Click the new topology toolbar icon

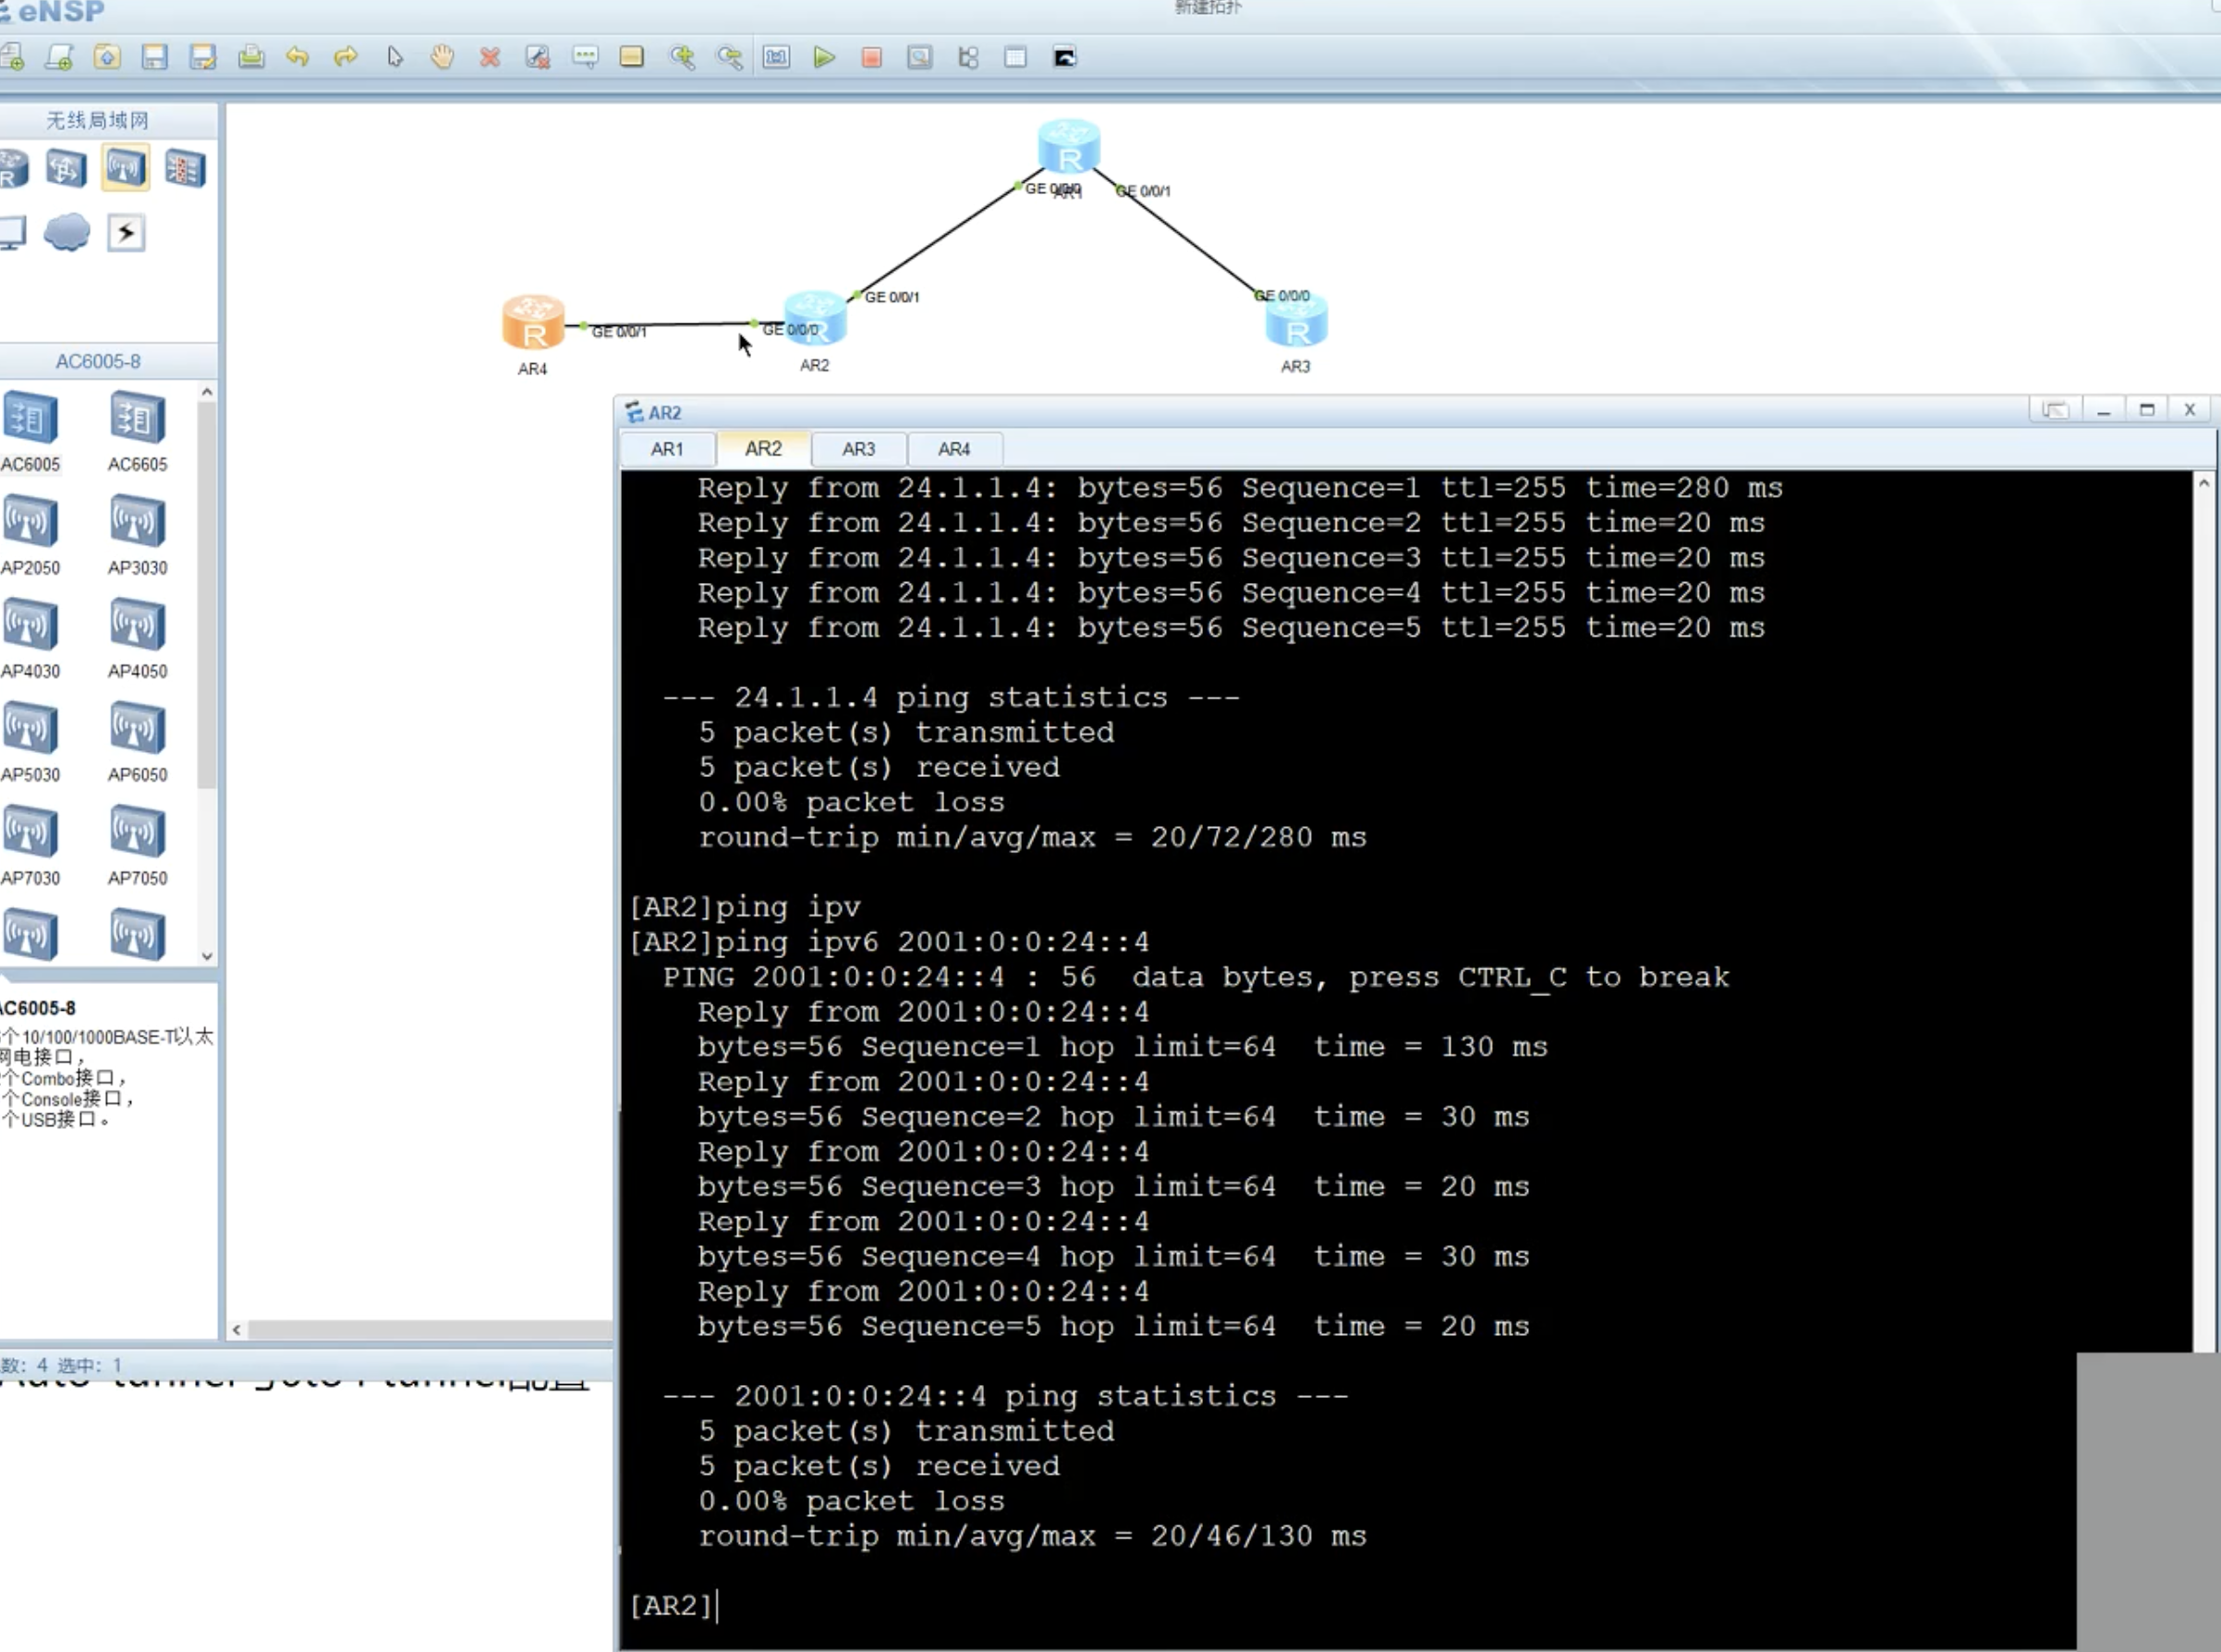12,57
